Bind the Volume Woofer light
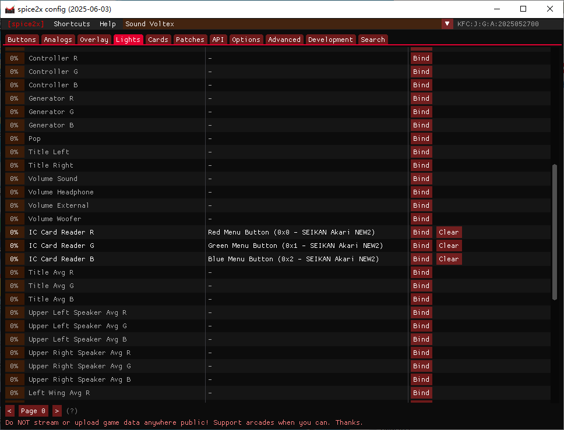 (421, 219)
